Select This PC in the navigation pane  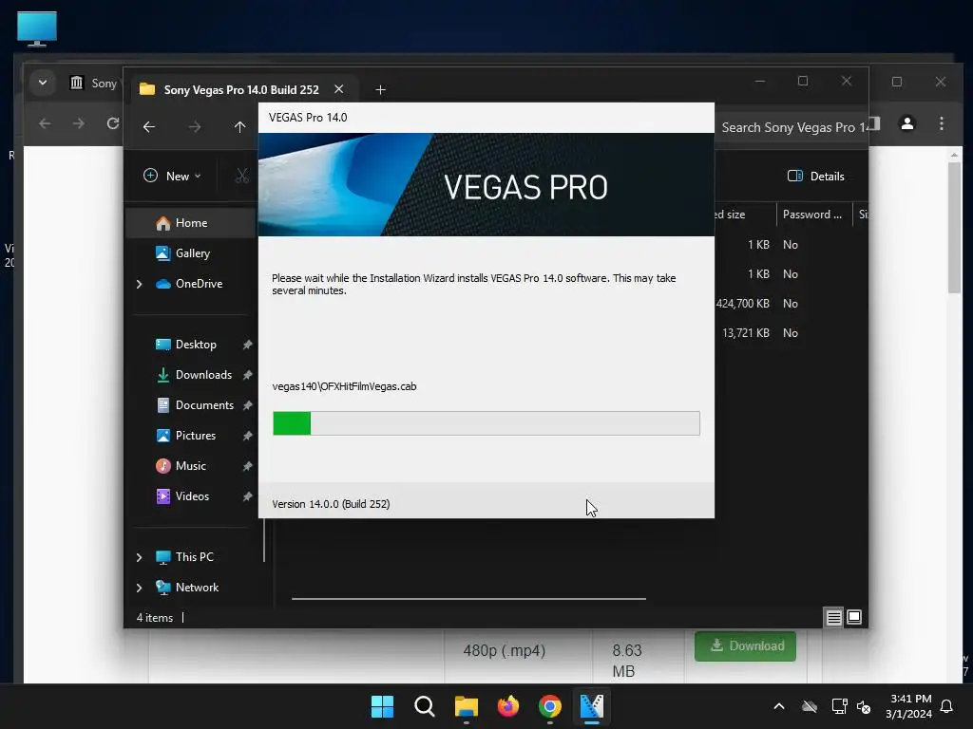[x=194, y=557]
